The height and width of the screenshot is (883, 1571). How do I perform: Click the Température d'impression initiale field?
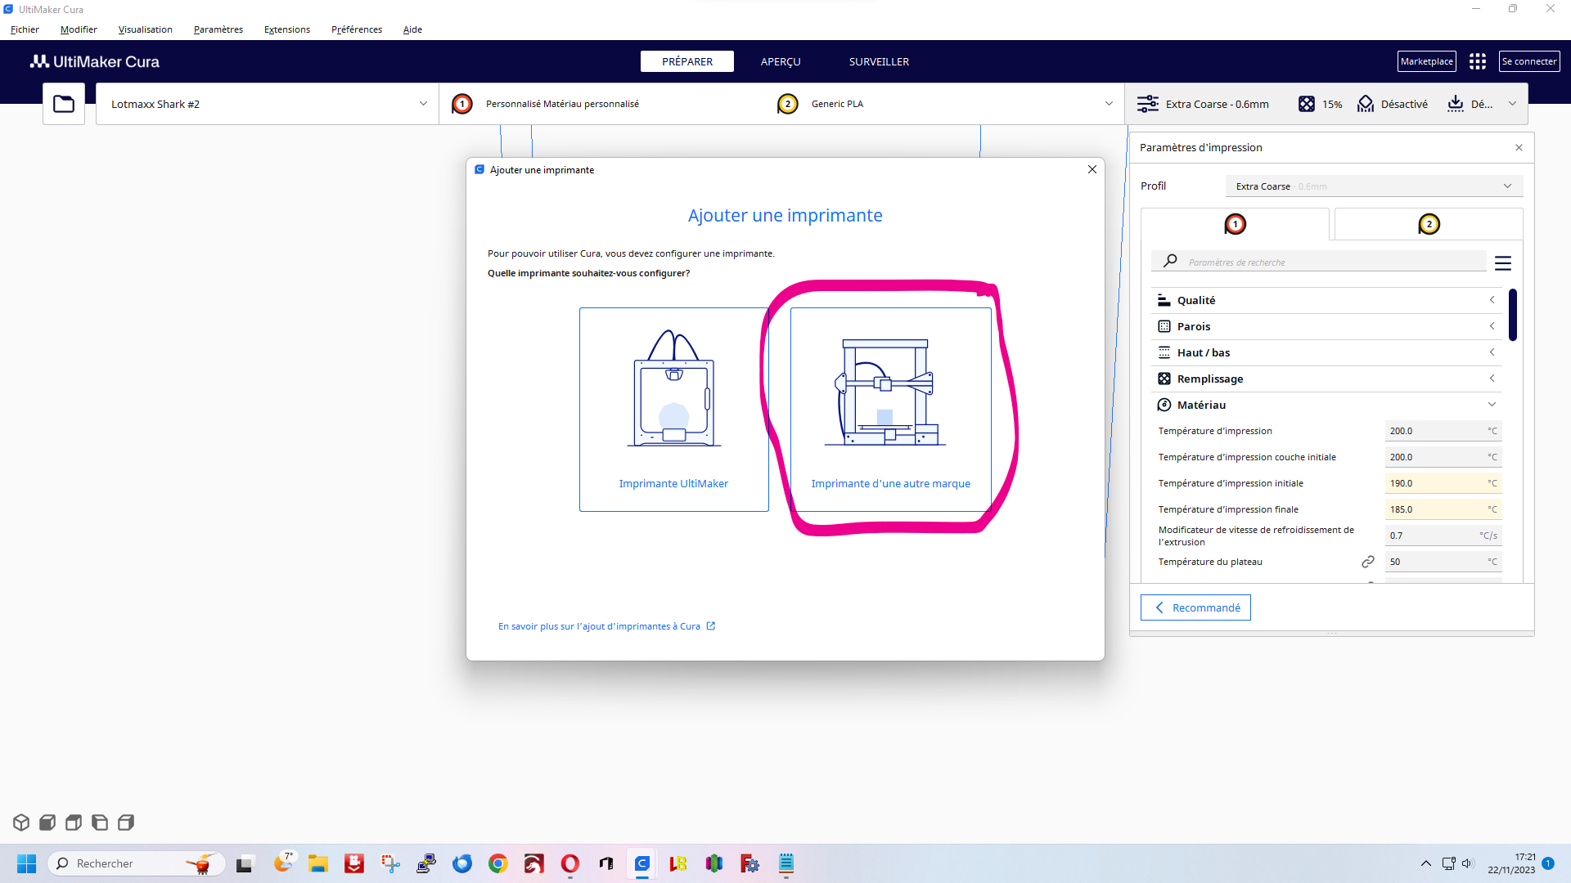1443,483
